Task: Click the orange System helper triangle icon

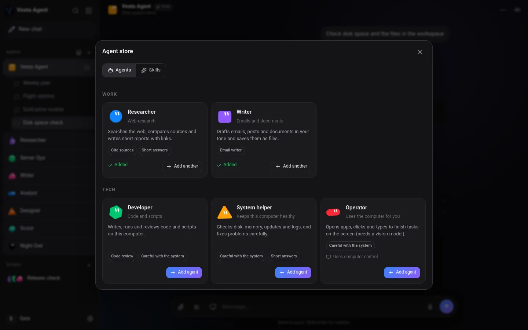Action: pos(225,212)
